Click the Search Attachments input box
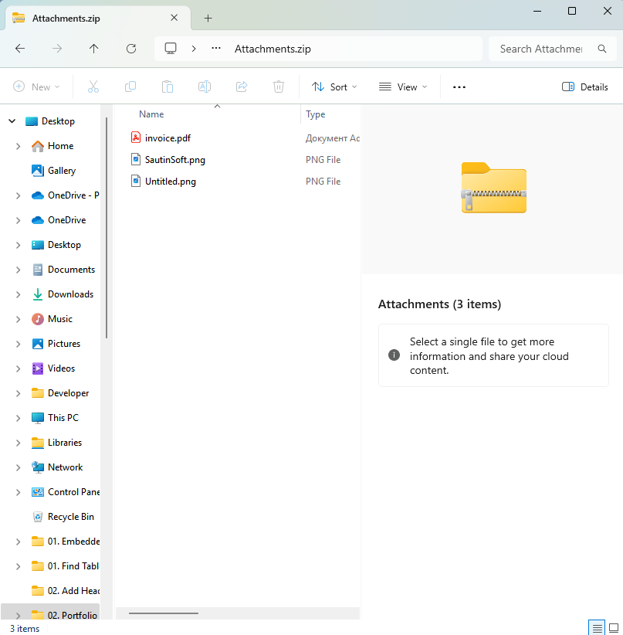The image size is (623, 635). pos(540,49)
